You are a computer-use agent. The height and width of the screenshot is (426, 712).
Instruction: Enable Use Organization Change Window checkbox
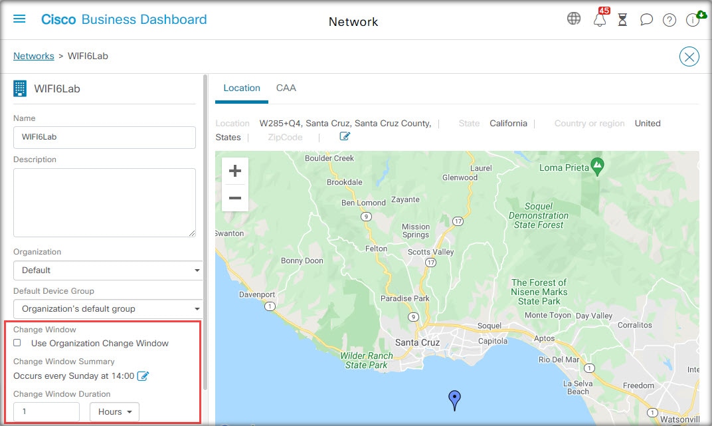tap(17, 343)
